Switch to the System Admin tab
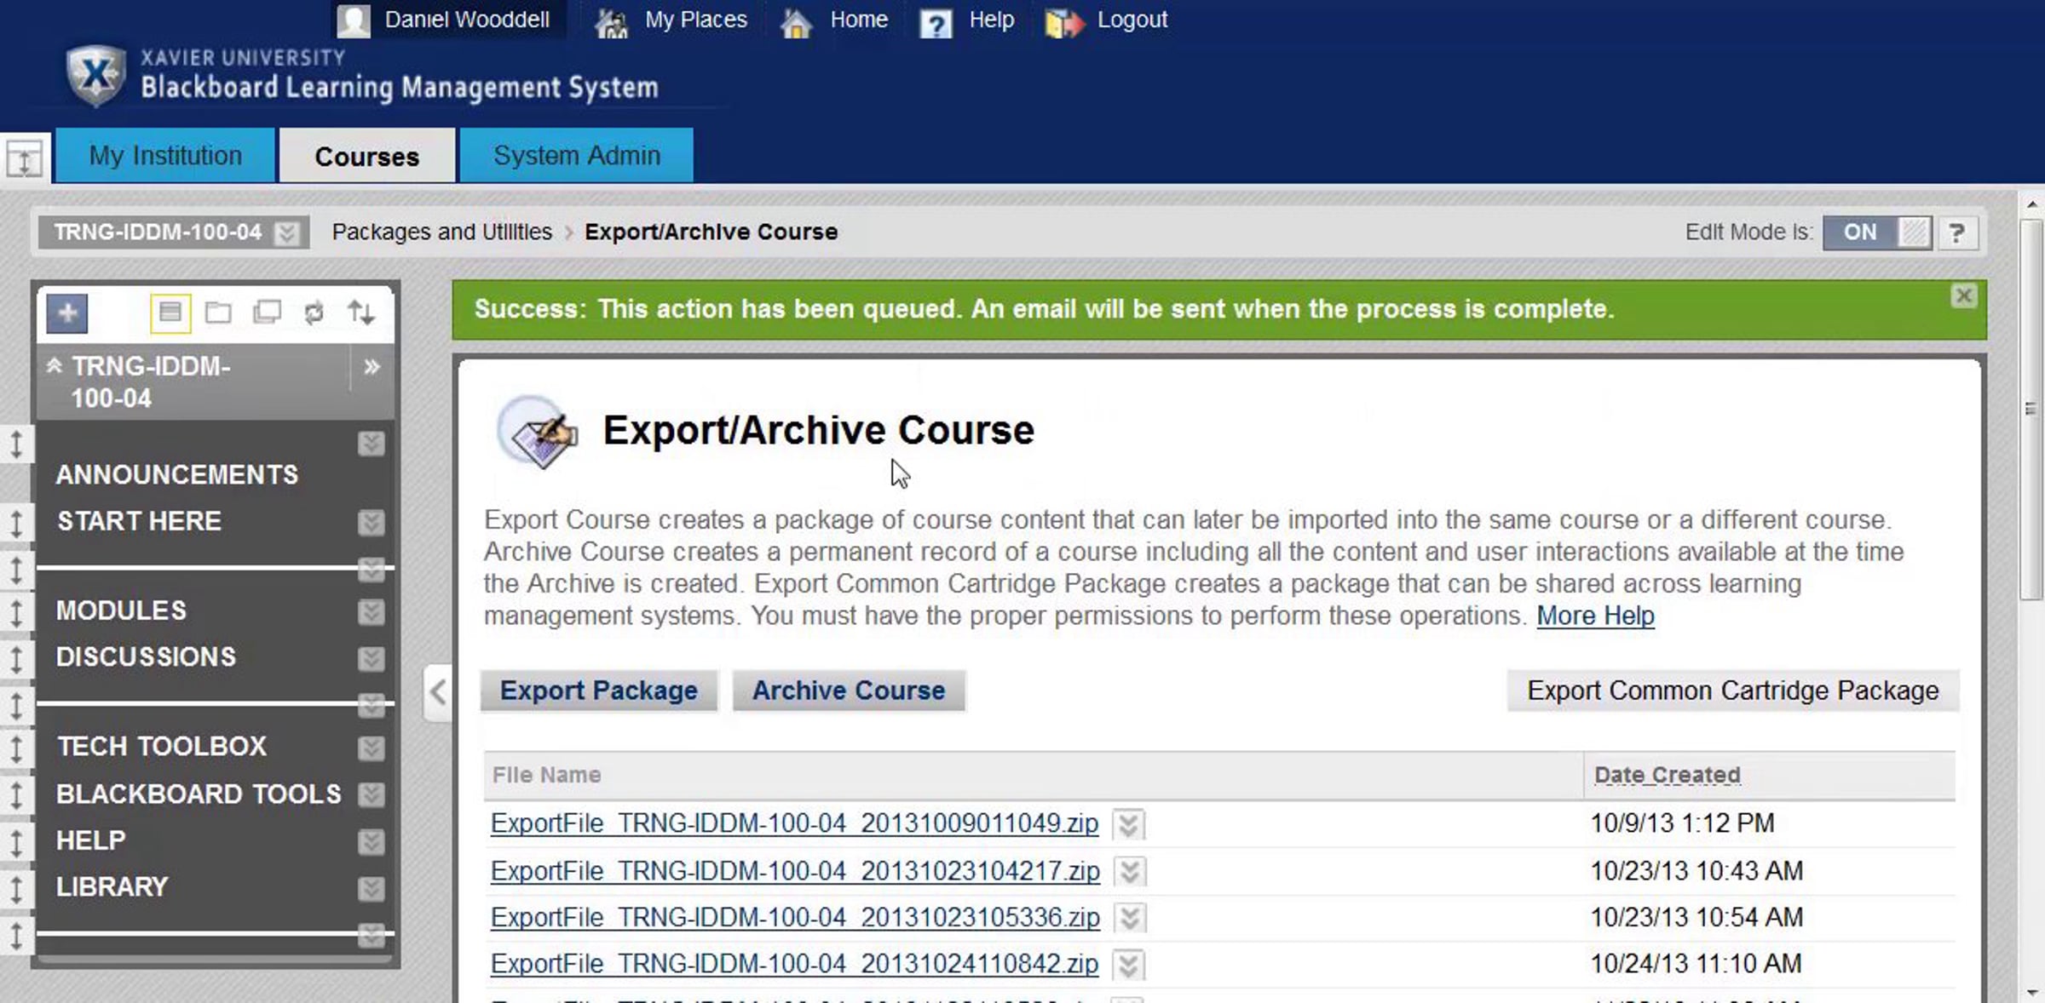The width and height of the screenshot is (2045, 1003). pyautogui.click(x=577, y=155)
